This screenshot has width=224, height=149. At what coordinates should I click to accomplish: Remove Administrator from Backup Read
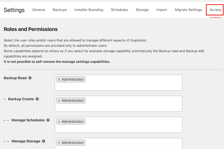59,80
